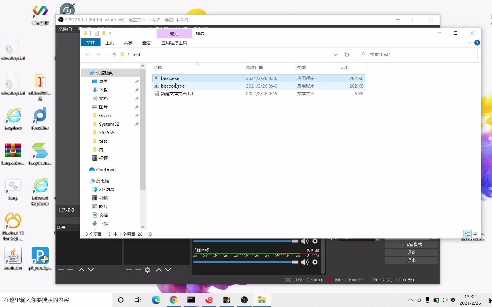492x307 pixels.
Task: Open the address bar history dropdown
Action: (335, 54)
